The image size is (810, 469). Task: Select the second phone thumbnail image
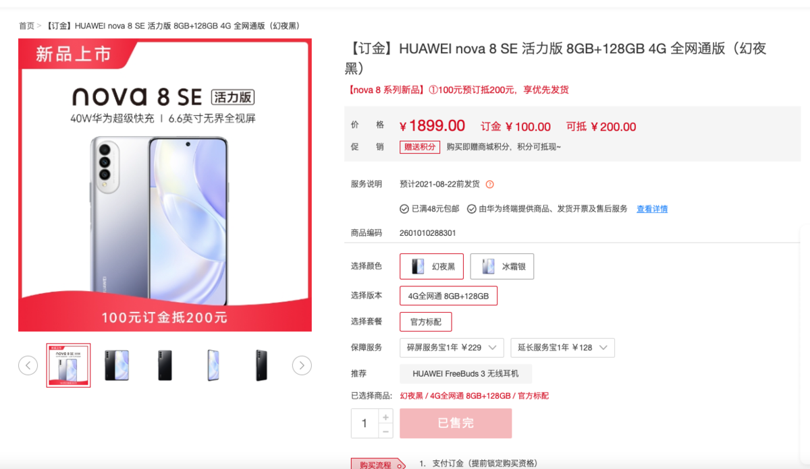point(117,365)
